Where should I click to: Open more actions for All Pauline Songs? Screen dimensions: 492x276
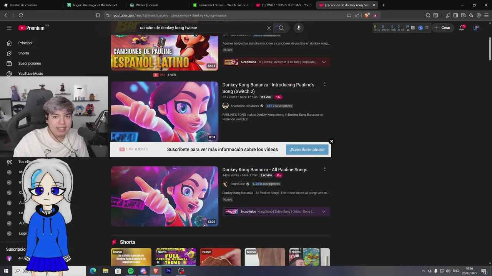[325, 169]
